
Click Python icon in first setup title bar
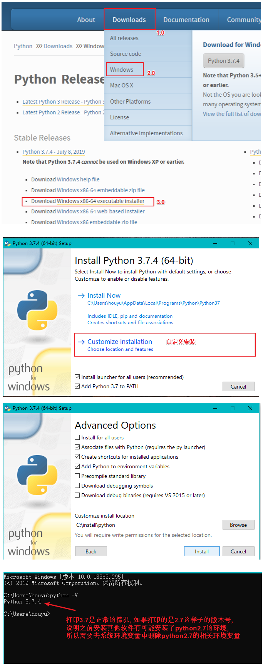[x=8, y=243]
